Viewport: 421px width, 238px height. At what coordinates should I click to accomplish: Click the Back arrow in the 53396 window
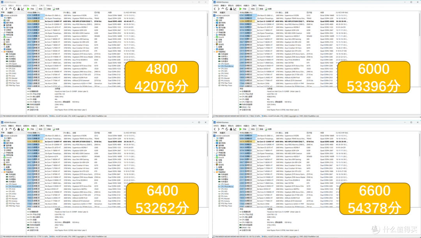[x=215, y=9]
